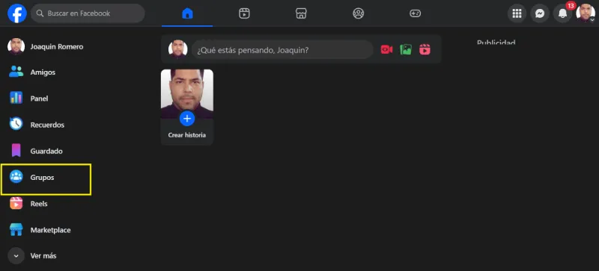
Task: Click the blue plus on story card
Action: 187,119
